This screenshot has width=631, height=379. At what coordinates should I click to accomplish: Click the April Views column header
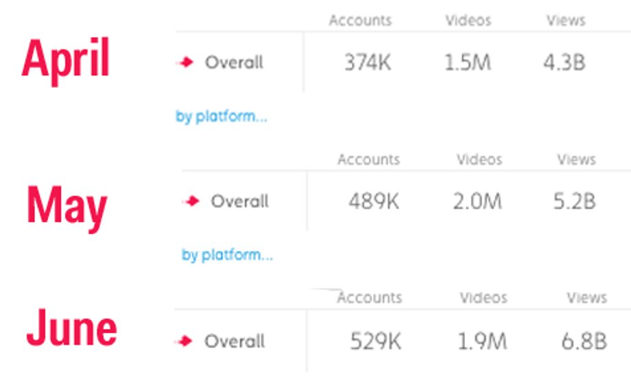pos(565,21)
